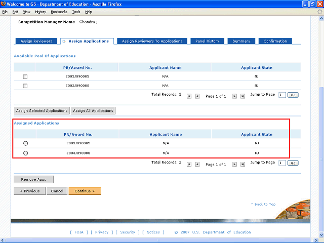
Task: Go to next page in Available Pool pagination
Action: (234, 96)
